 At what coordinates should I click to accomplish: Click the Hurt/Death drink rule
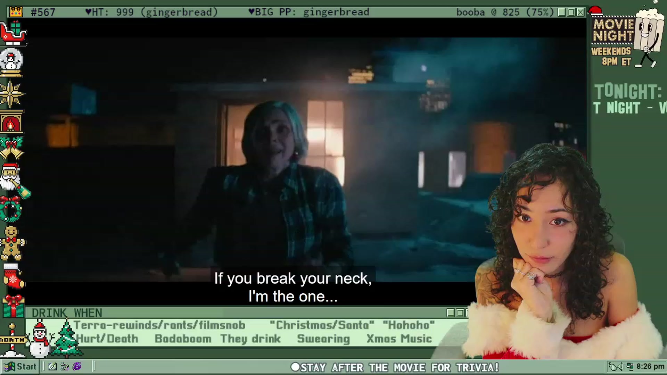[107, 339]
